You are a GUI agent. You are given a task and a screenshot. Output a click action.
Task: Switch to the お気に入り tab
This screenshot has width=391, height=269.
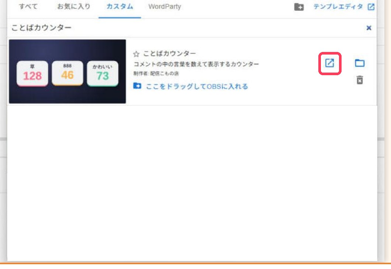coord(73,7)
